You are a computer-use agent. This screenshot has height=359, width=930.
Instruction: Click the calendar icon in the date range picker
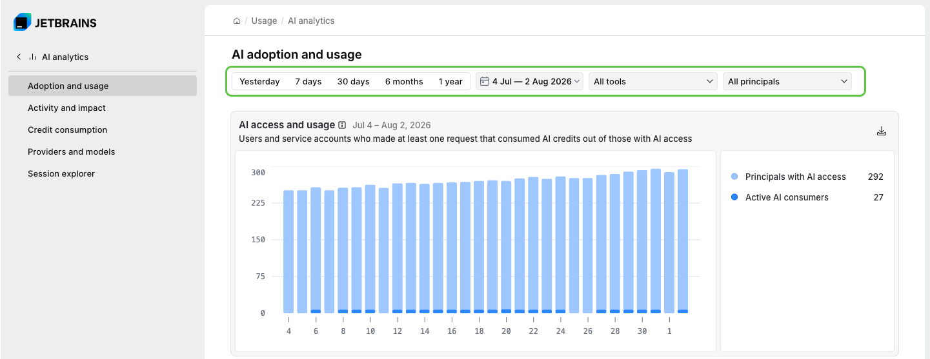click(x=485, y=81)
